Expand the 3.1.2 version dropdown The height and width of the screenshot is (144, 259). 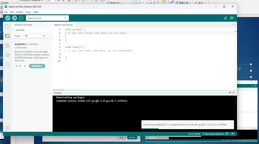[21, 66]
